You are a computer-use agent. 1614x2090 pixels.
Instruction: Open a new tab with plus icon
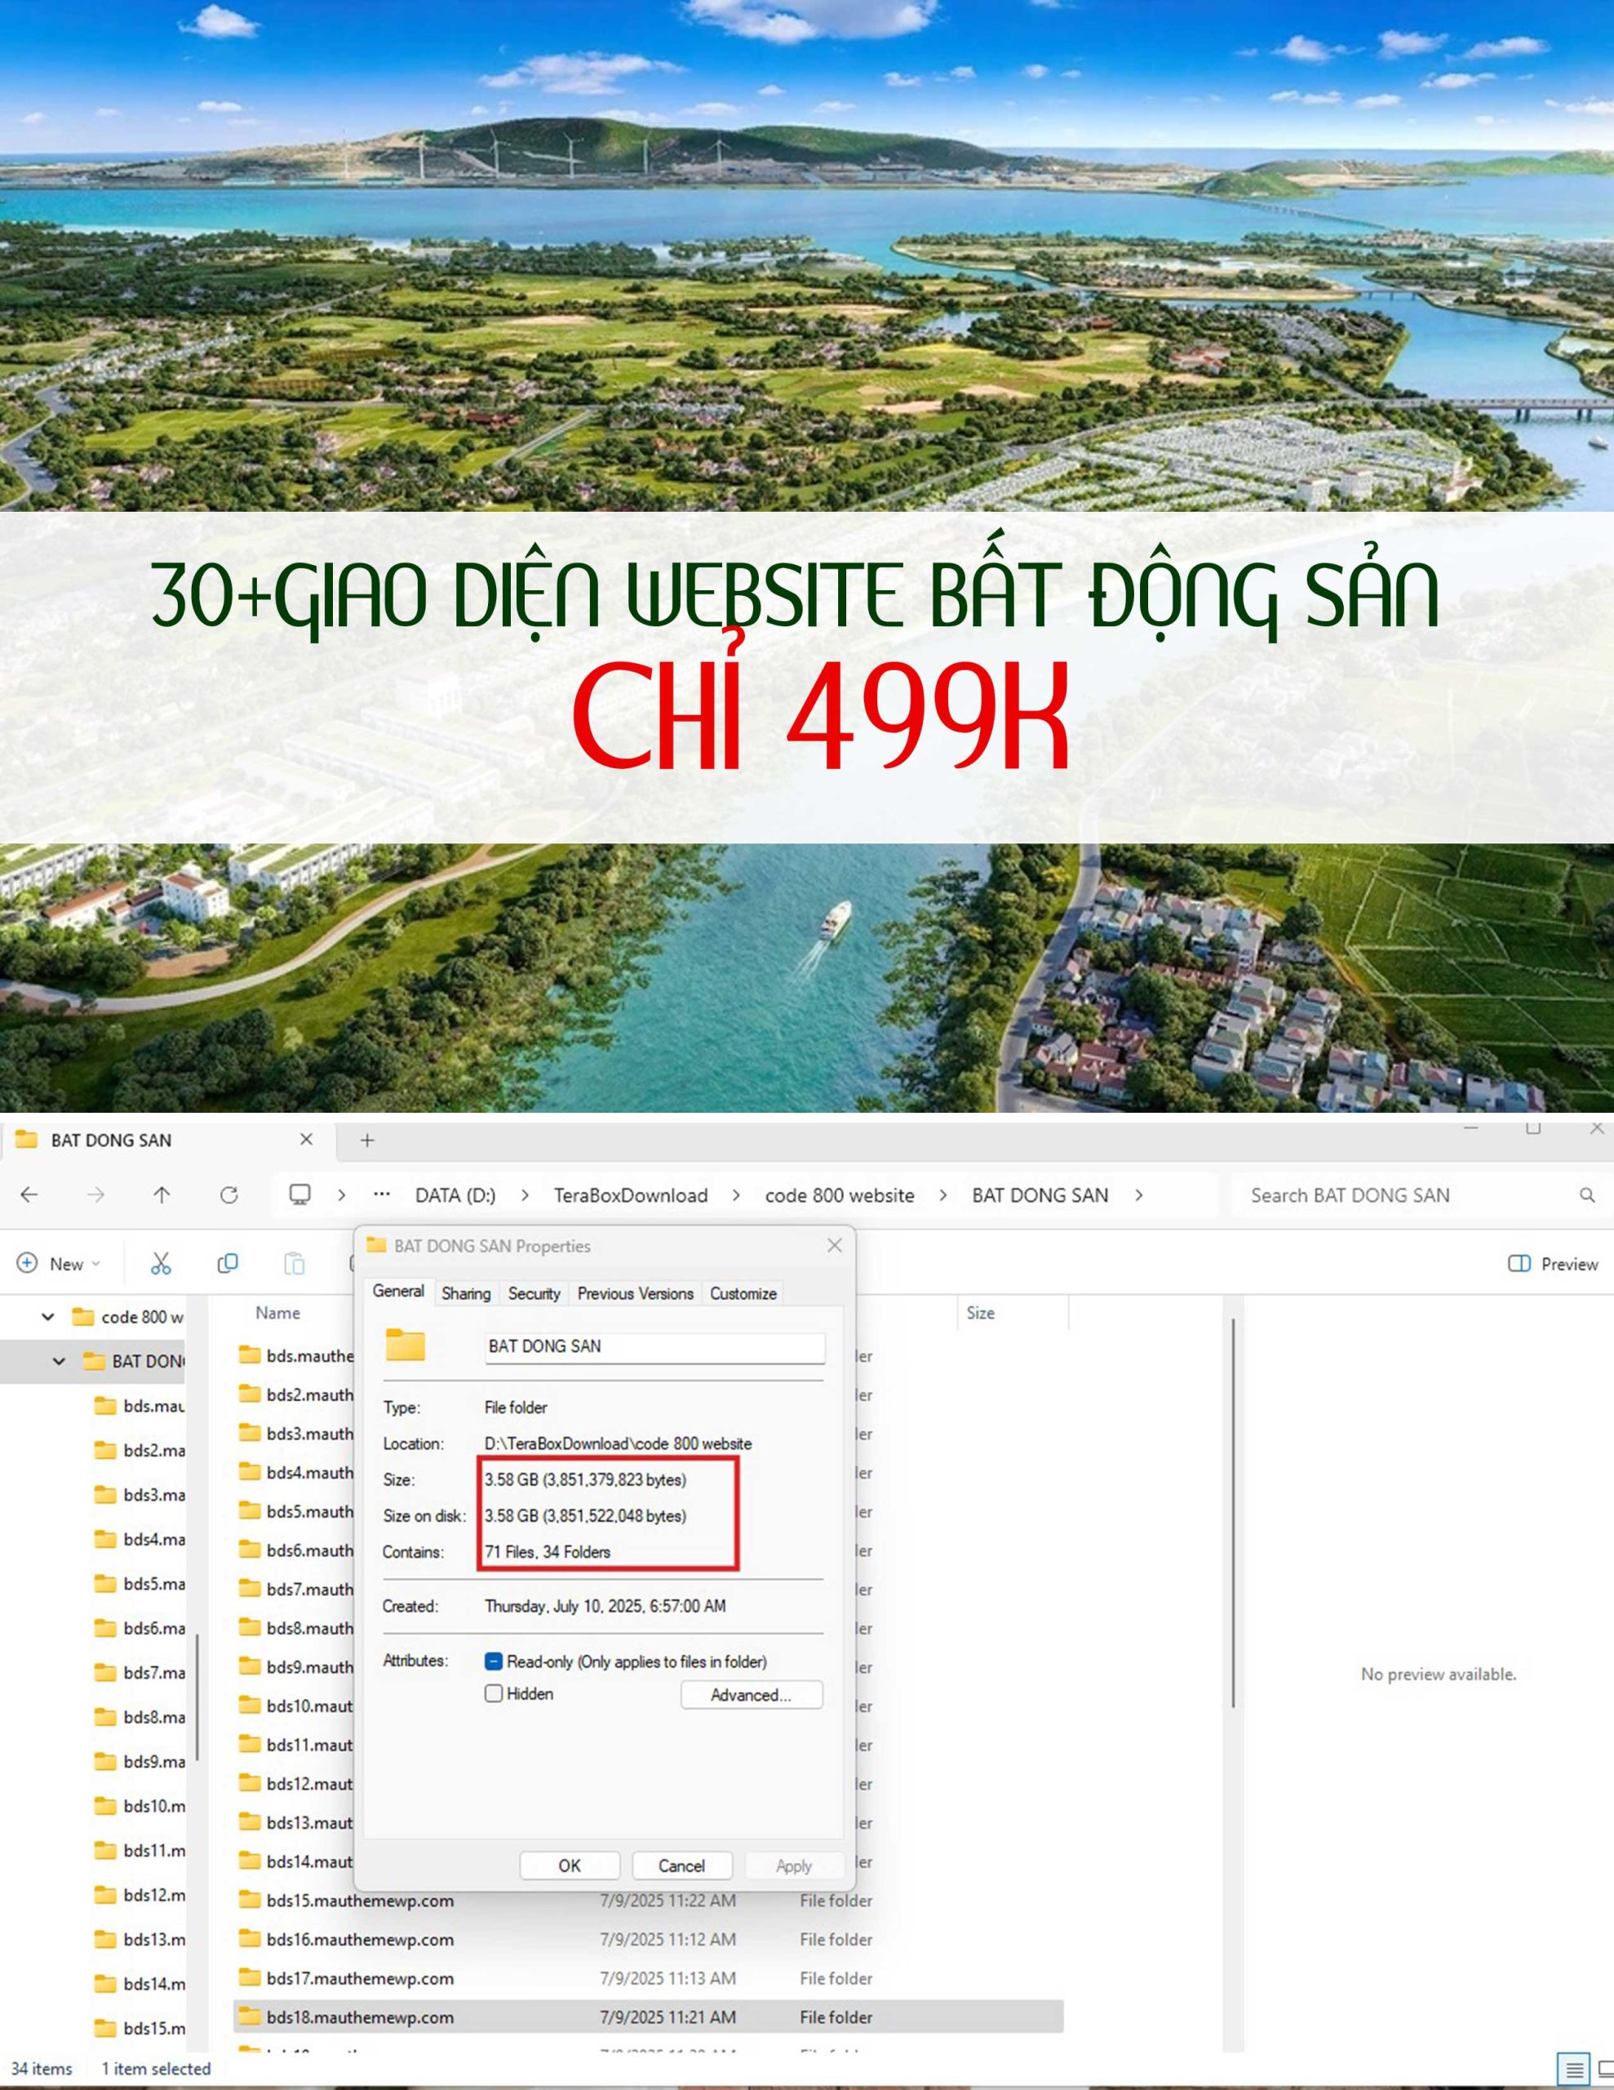[367, 1140]
